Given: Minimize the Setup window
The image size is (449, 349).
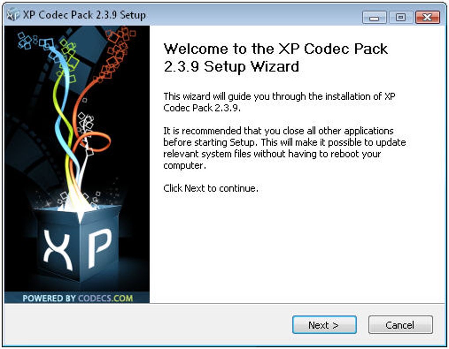Looking at the screenshot, I should [x=374, y=18].
